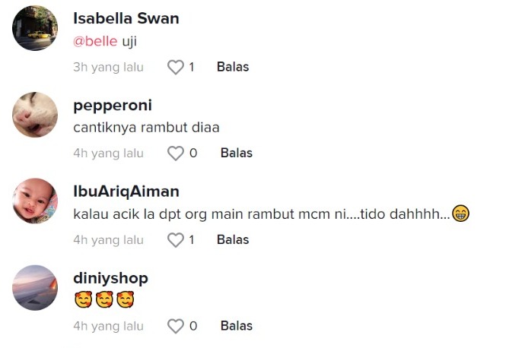
Task: Open Isabella Swan's profile picture
Action: [x=35, y=28]
